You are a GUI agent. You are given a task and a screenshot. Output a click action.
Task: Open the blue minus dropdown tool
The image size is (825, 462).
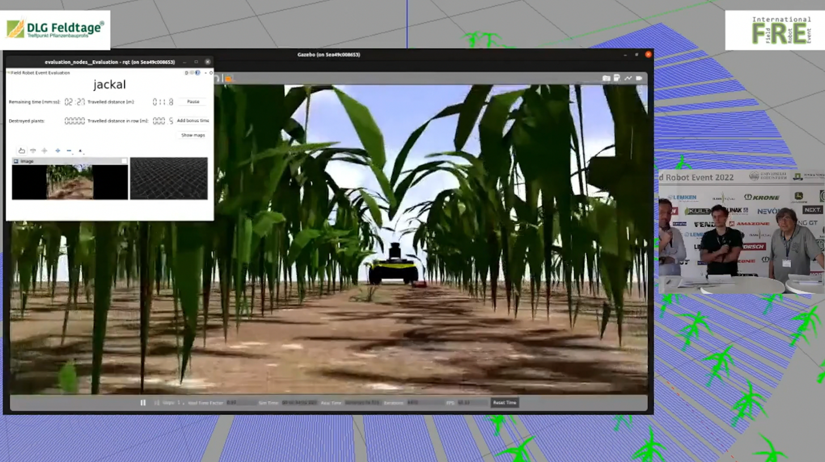coord(69,151)
